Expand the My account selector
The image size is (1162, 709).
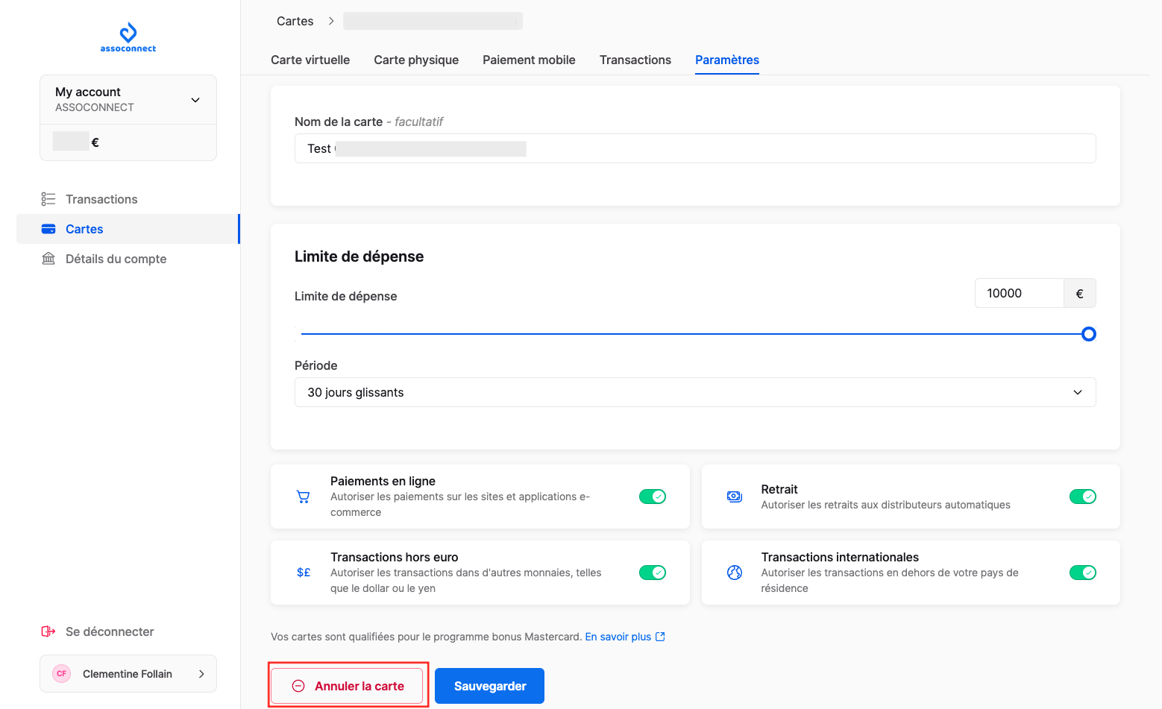click(128, 99)
